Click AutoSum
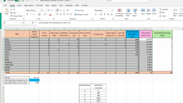183x103 pixels. pos(164,9)
